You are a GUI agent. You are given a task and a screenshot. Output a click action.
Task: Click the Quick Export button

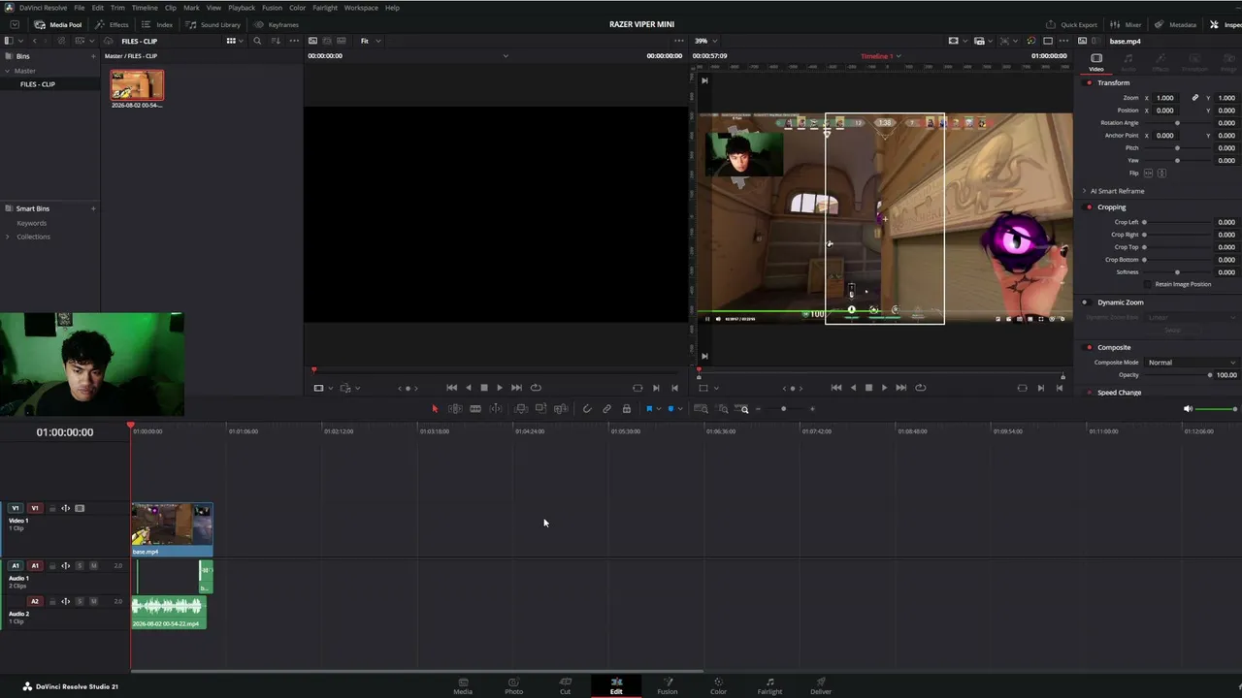tap(1072, 24)
